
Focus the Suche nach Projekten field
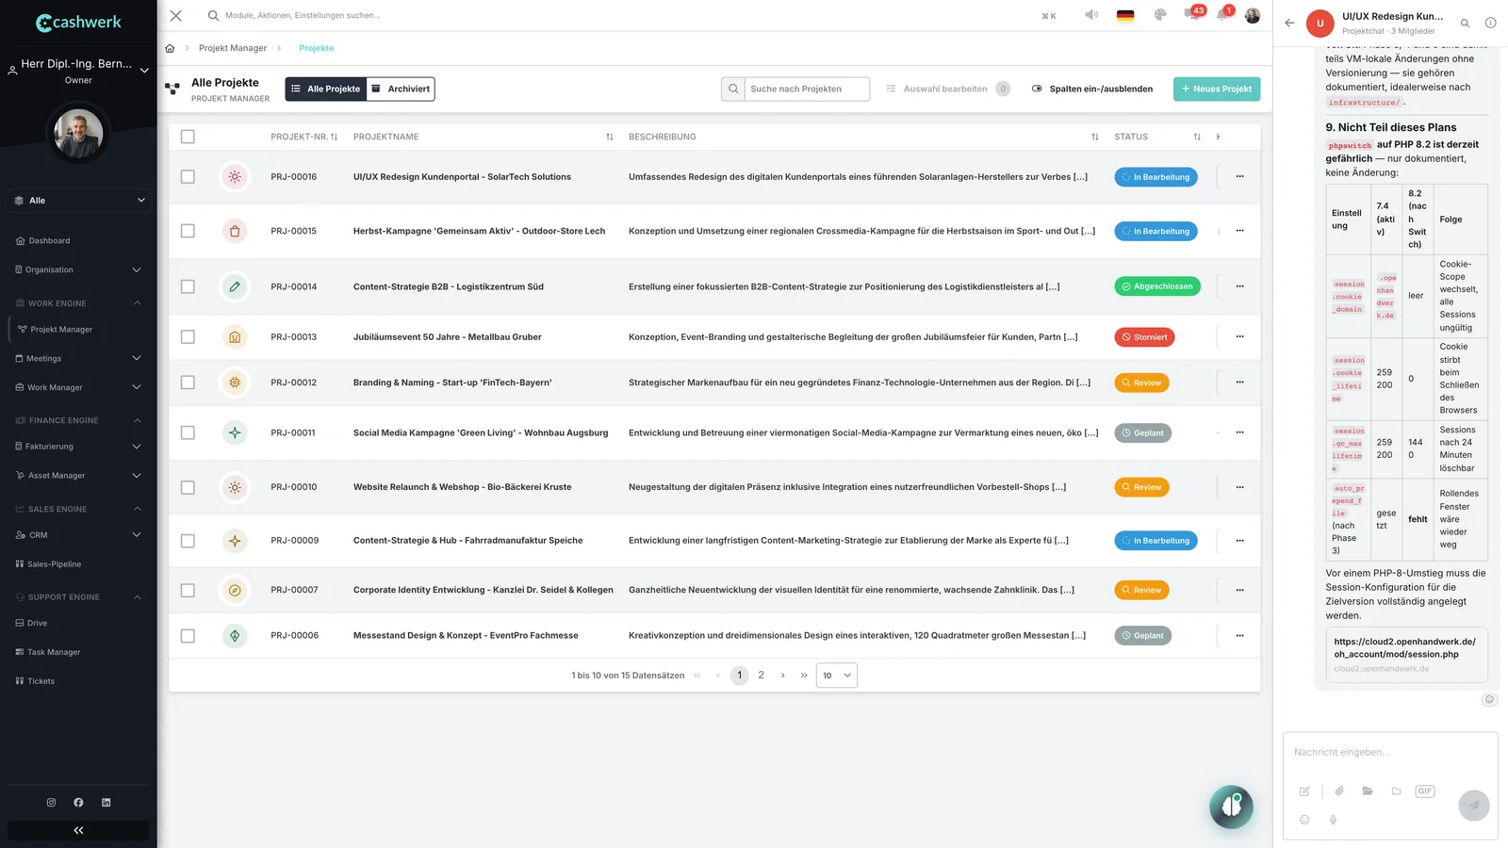[807, 89]
